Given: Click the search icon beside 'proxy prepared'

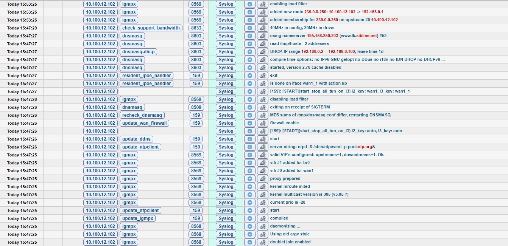Looking at the screenshot, I should pos(262,179).
